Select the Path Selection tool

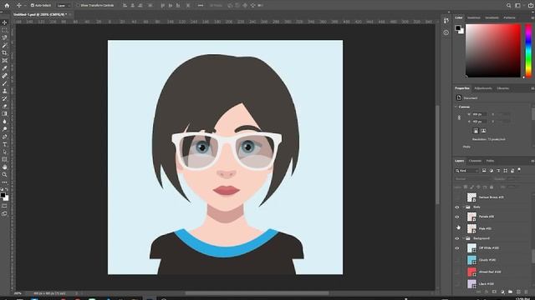click(x=4, y=152)
